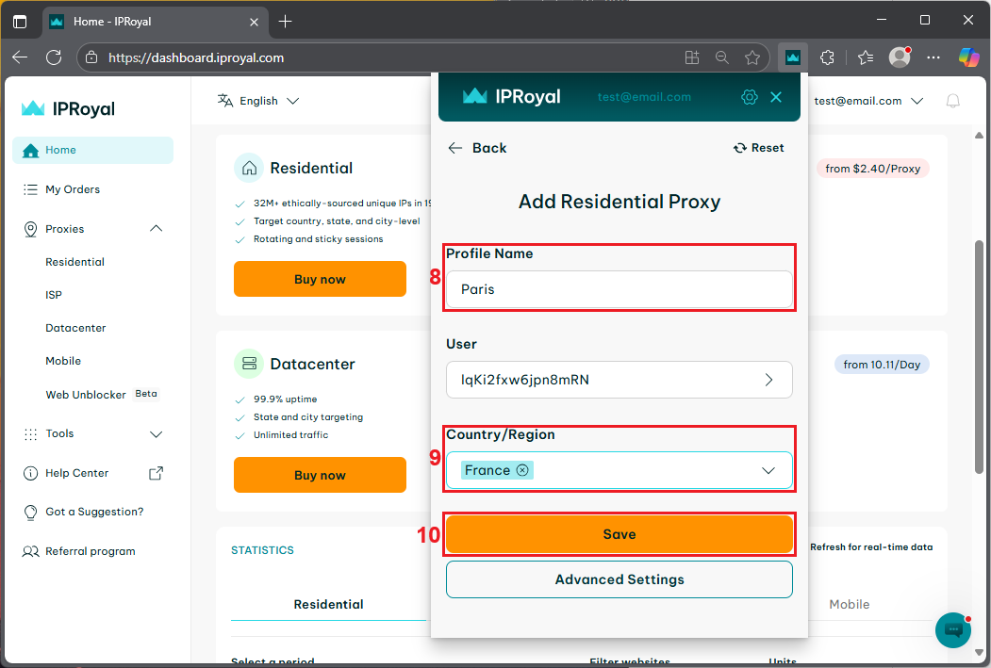
Task: Go back in browser history
Action: [20, 57]
